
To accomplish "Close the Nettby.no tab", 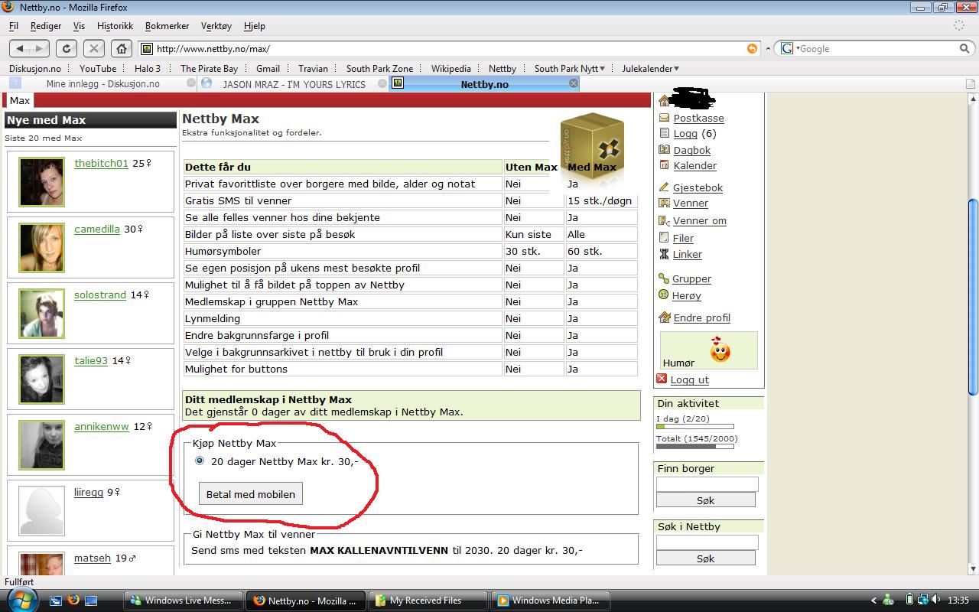I will pyautogui.click(x=573, y=83).
